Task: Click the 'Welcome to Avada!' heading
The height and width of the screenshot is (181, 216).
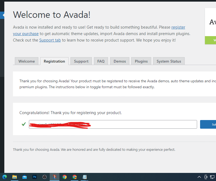Action: click(52, 15)
